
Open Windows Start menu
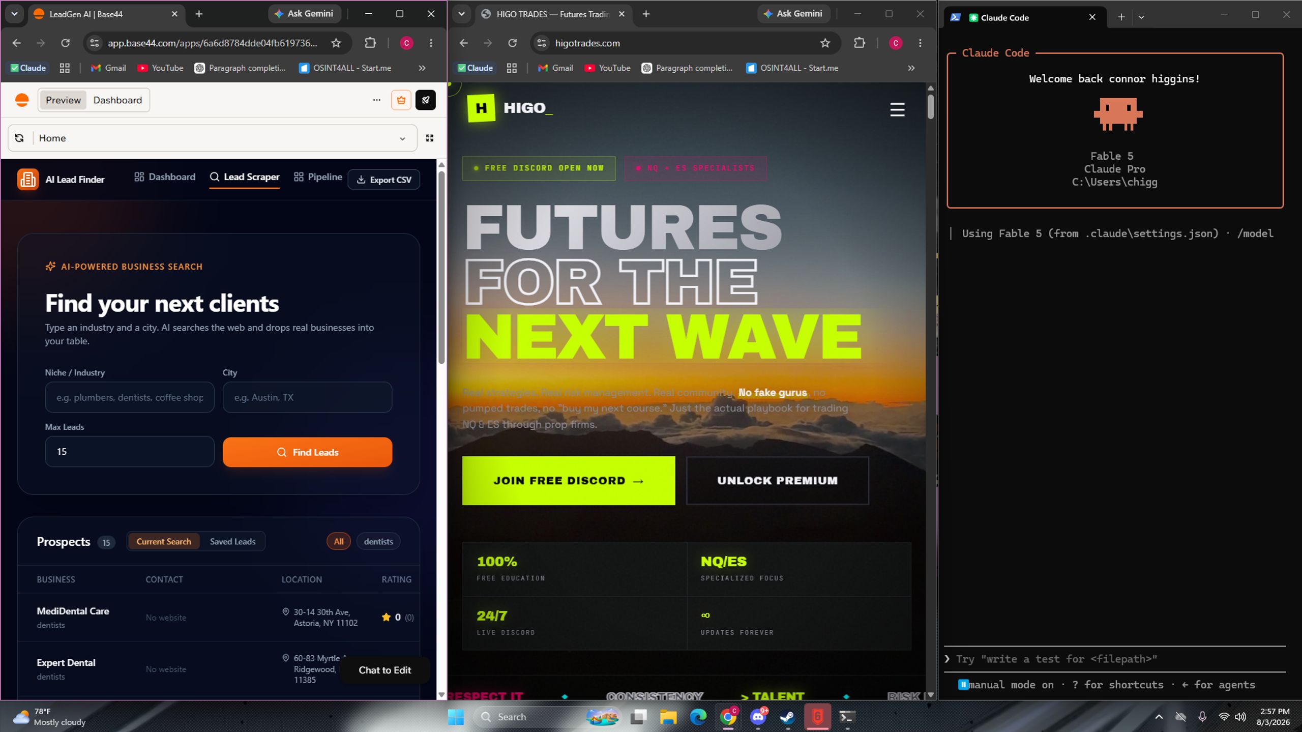pos(456,717)
